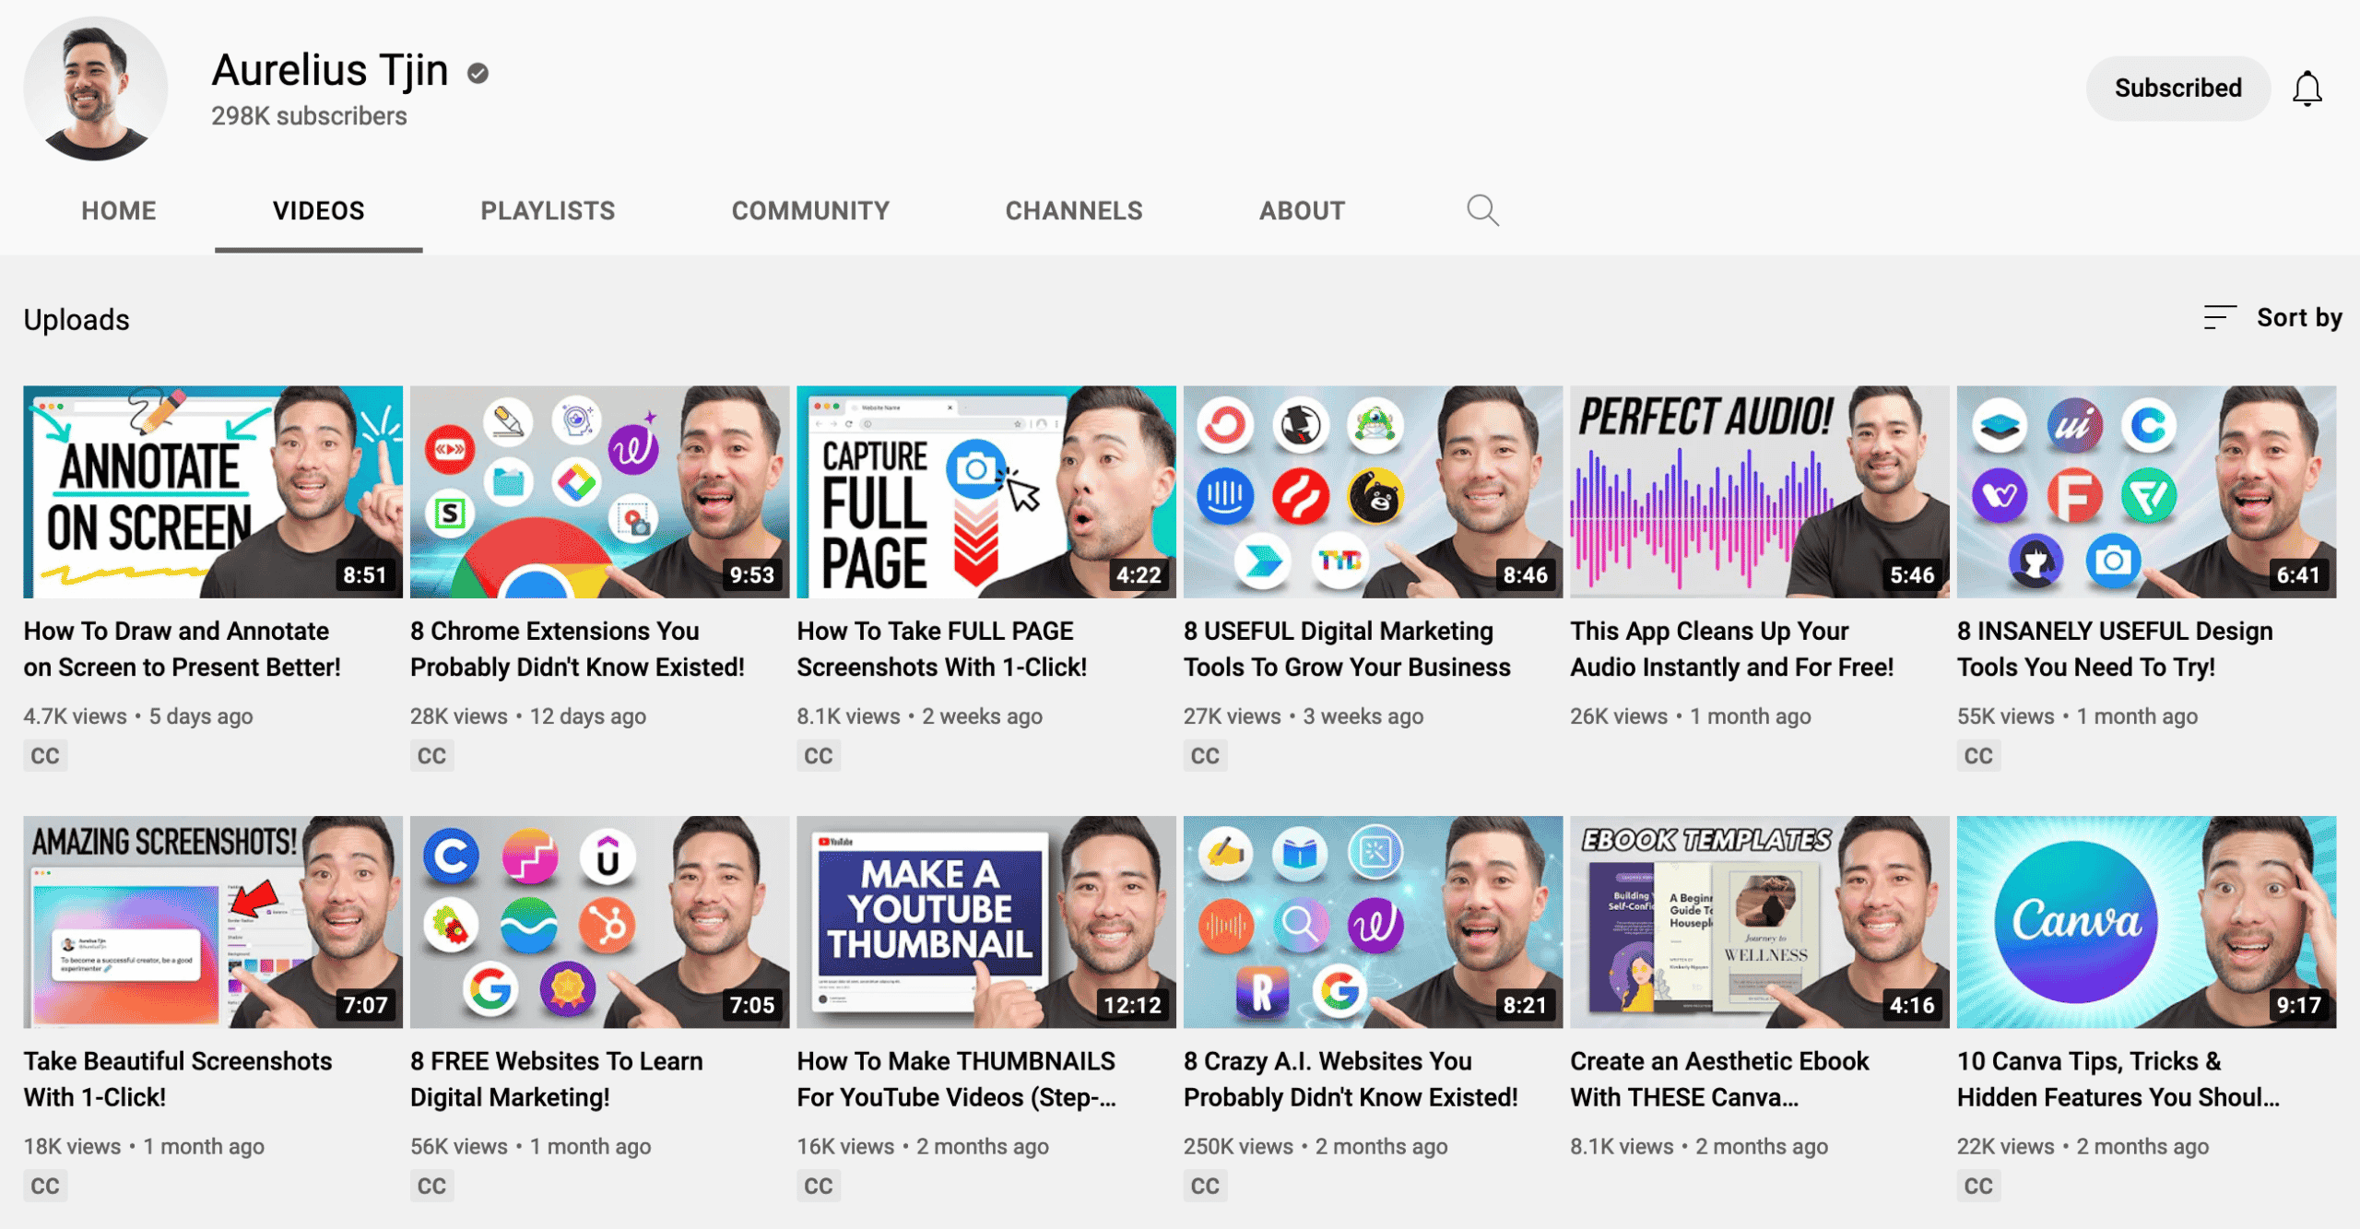Screen dimensions: 2360x1229
Task: Switch to the PLAYLISTS tab
Action: point(548,211)
